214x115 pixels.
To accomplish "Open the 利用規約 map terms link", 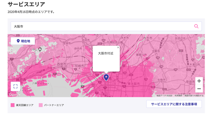I will pyautogui.click(x=179, y=96).
